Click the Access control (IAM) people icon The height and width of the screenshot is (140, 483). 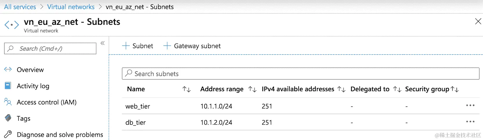(x=8, y=102)
